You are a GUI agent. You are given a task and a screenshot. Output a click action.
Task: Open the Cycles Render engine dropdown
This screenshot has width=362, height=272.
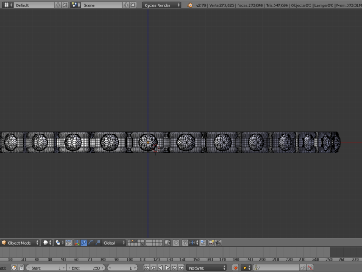coord(161,5)
